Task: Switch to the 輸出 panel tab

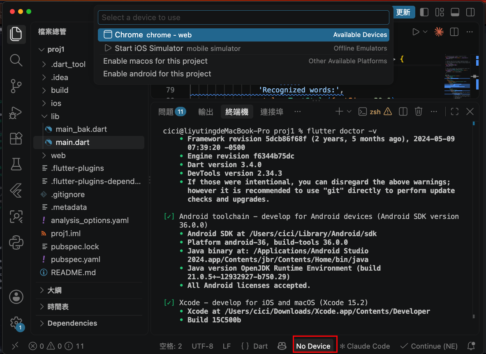Action: tap(206, 112)
